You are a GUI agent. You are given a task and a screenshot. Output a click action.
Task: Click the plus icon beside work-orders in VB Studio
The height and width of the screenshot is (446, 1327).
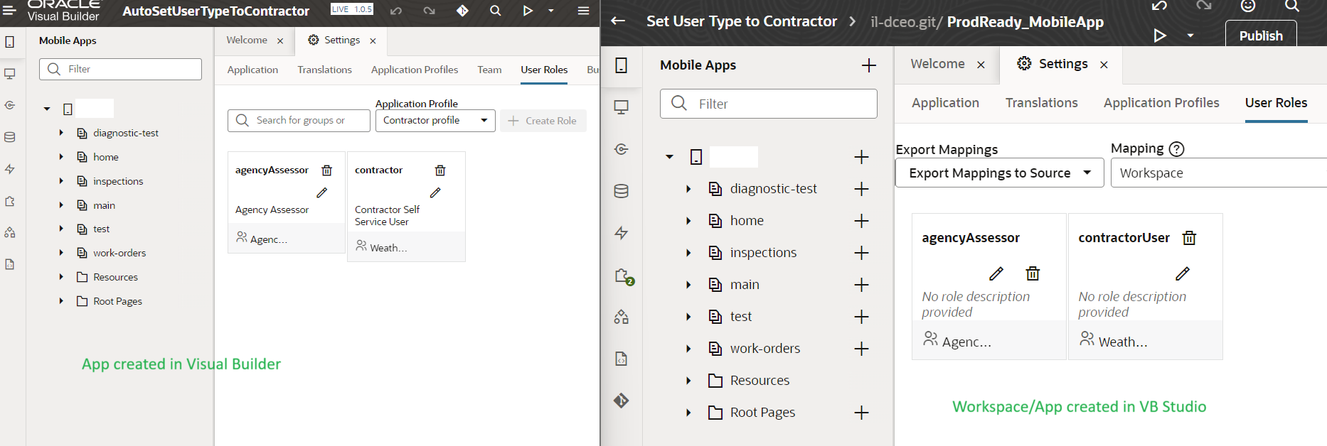861,349
